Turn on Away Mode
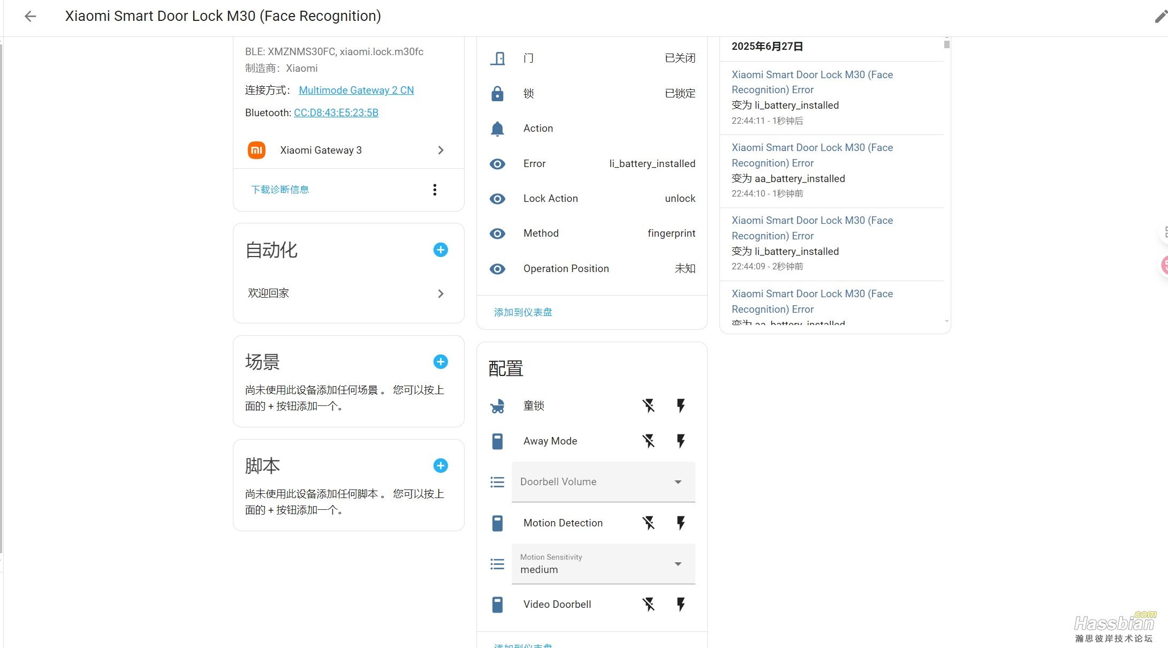Viewport: 1168px width, 648px height. [681, 441]
